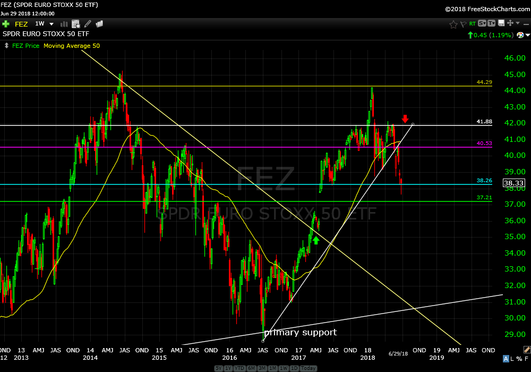Toggle RT real-time data indicator
531x372 pixels.
click(472, 24)
